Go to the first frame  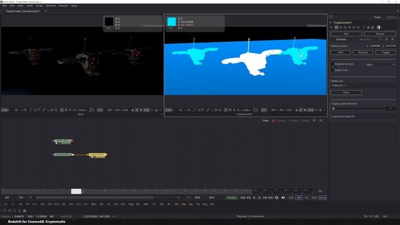[x=243, y=197]
